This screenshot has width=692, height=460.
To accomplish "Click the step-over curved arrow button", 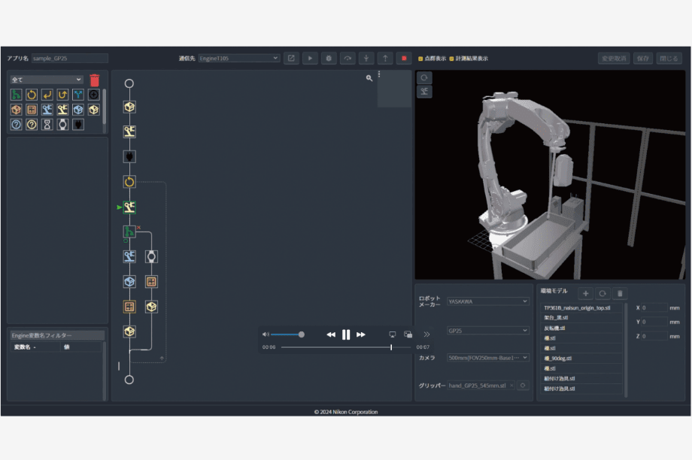I will pyautogui.click(x=348, y=58).
